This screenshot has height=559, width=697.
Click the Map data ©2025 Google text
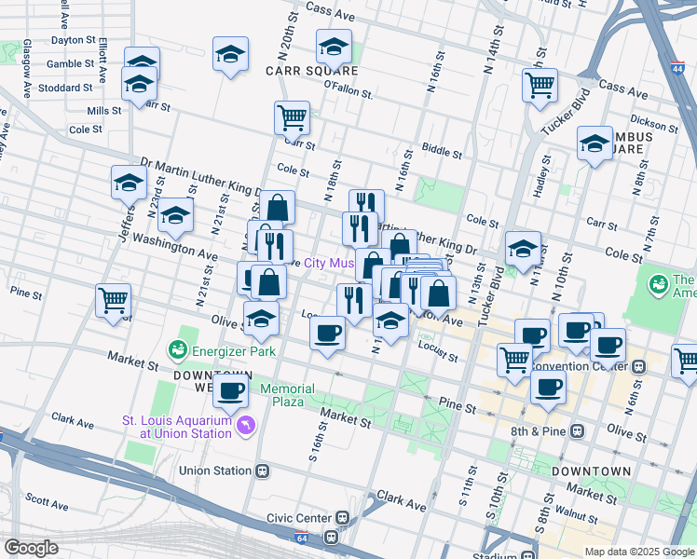tap(638, 552)
